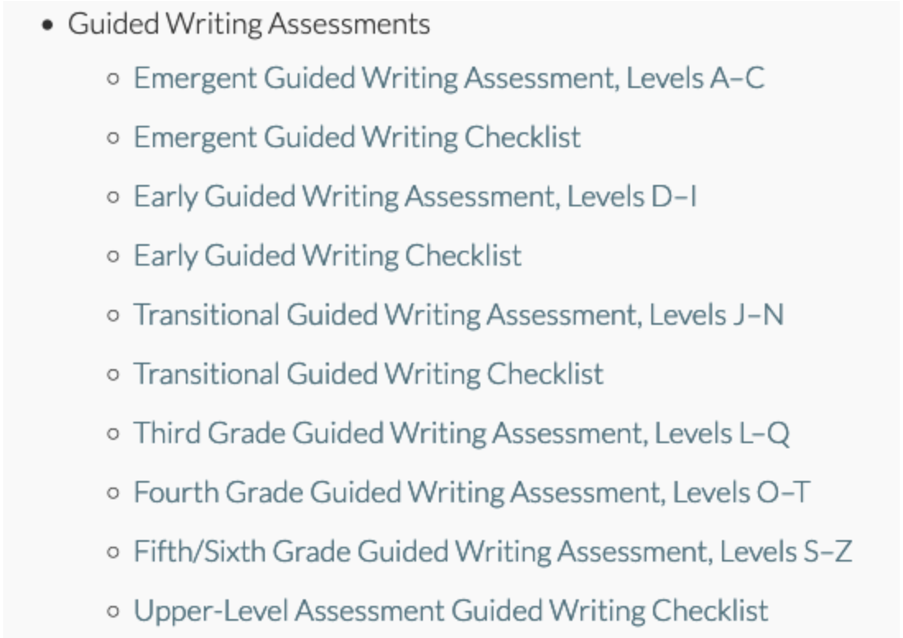Click the hollow bullet beside Emergent Guided Writing Checklist

pyautogui.click(x=113, y=138)
